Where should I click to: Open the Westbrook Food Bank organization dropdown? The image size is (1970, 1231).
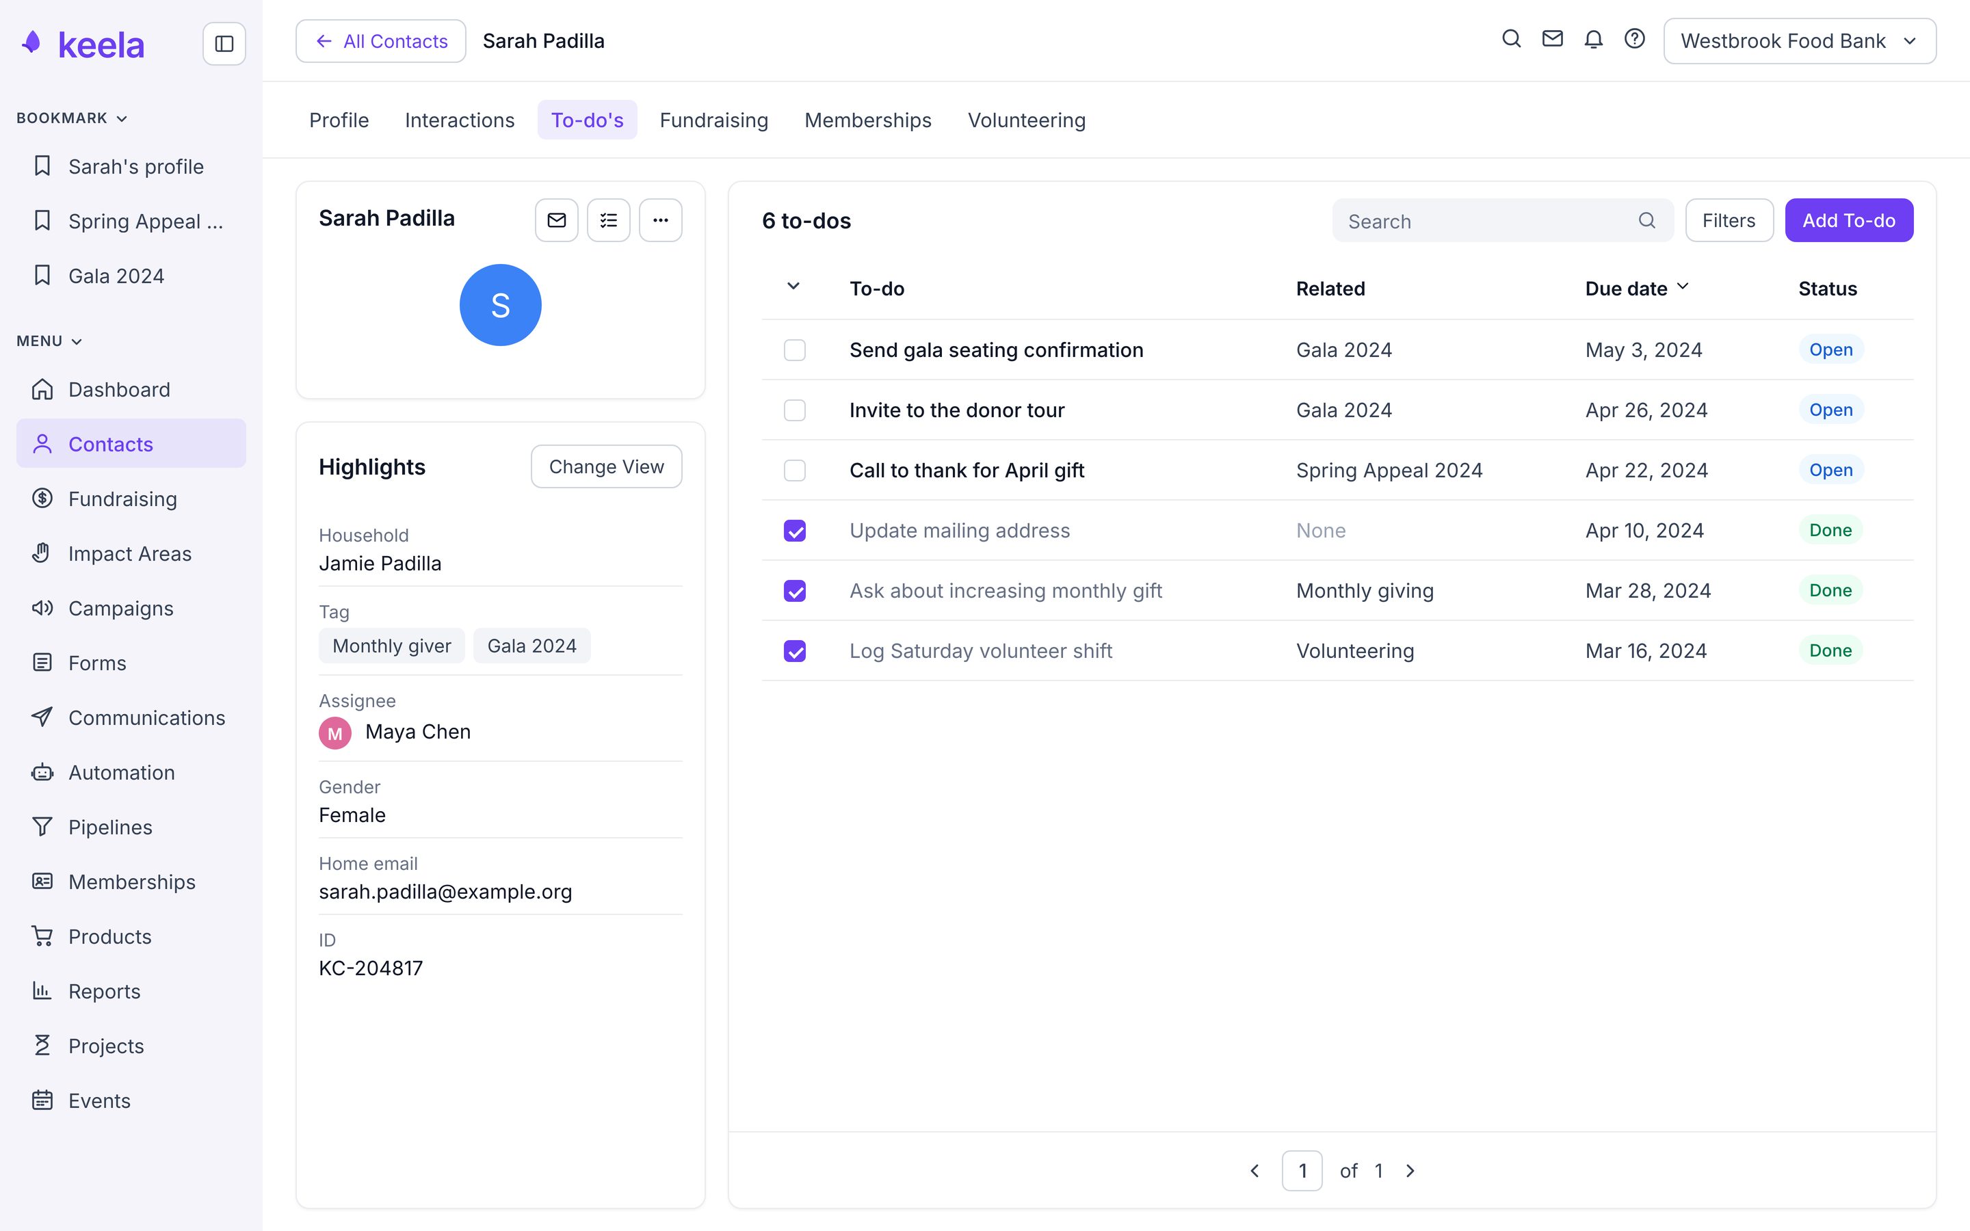(x=1800, y=41)
